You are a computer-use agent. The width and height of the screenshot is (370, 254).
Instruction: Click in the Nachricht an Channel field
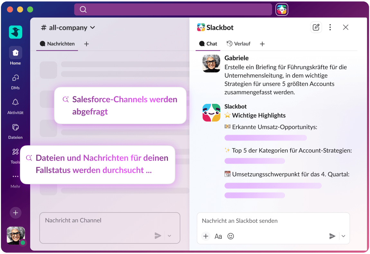[x=110, y=228]
